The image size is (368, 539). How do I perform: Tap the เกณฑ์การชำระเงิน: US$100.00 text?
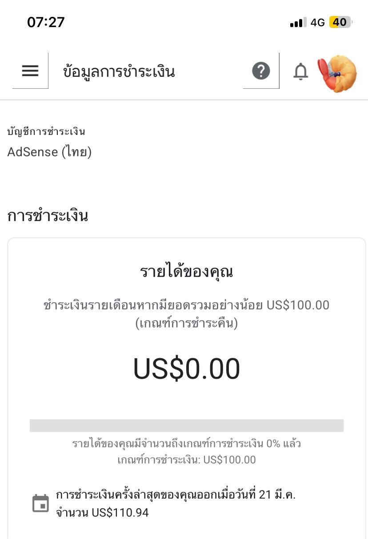coord(187,460)
